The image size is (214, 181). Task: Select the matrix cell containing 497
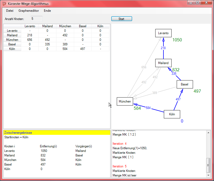pyautogui.click(x=83, y=49)
